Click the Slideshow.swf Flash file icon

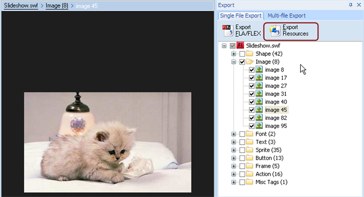coord(240,45)
